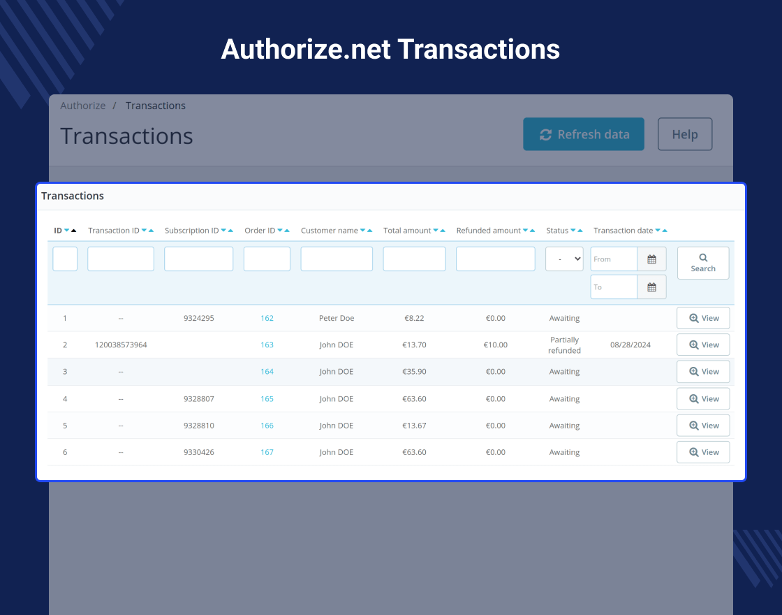Viewport: 782px width, 615px height.
Task: Click transaction date 08/28/2024
Action: (630, 345)
